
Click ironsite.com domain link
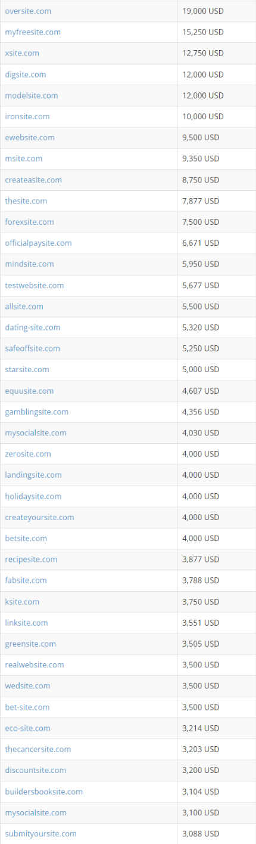point(27,116)
